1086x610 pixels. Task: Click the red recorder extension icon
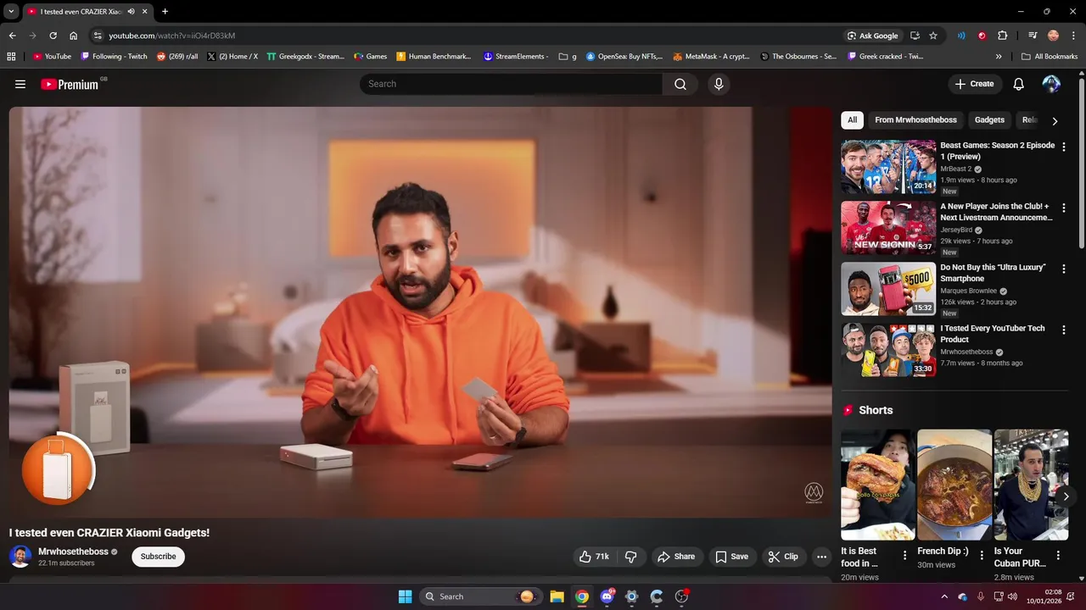[x=982, y=36]
